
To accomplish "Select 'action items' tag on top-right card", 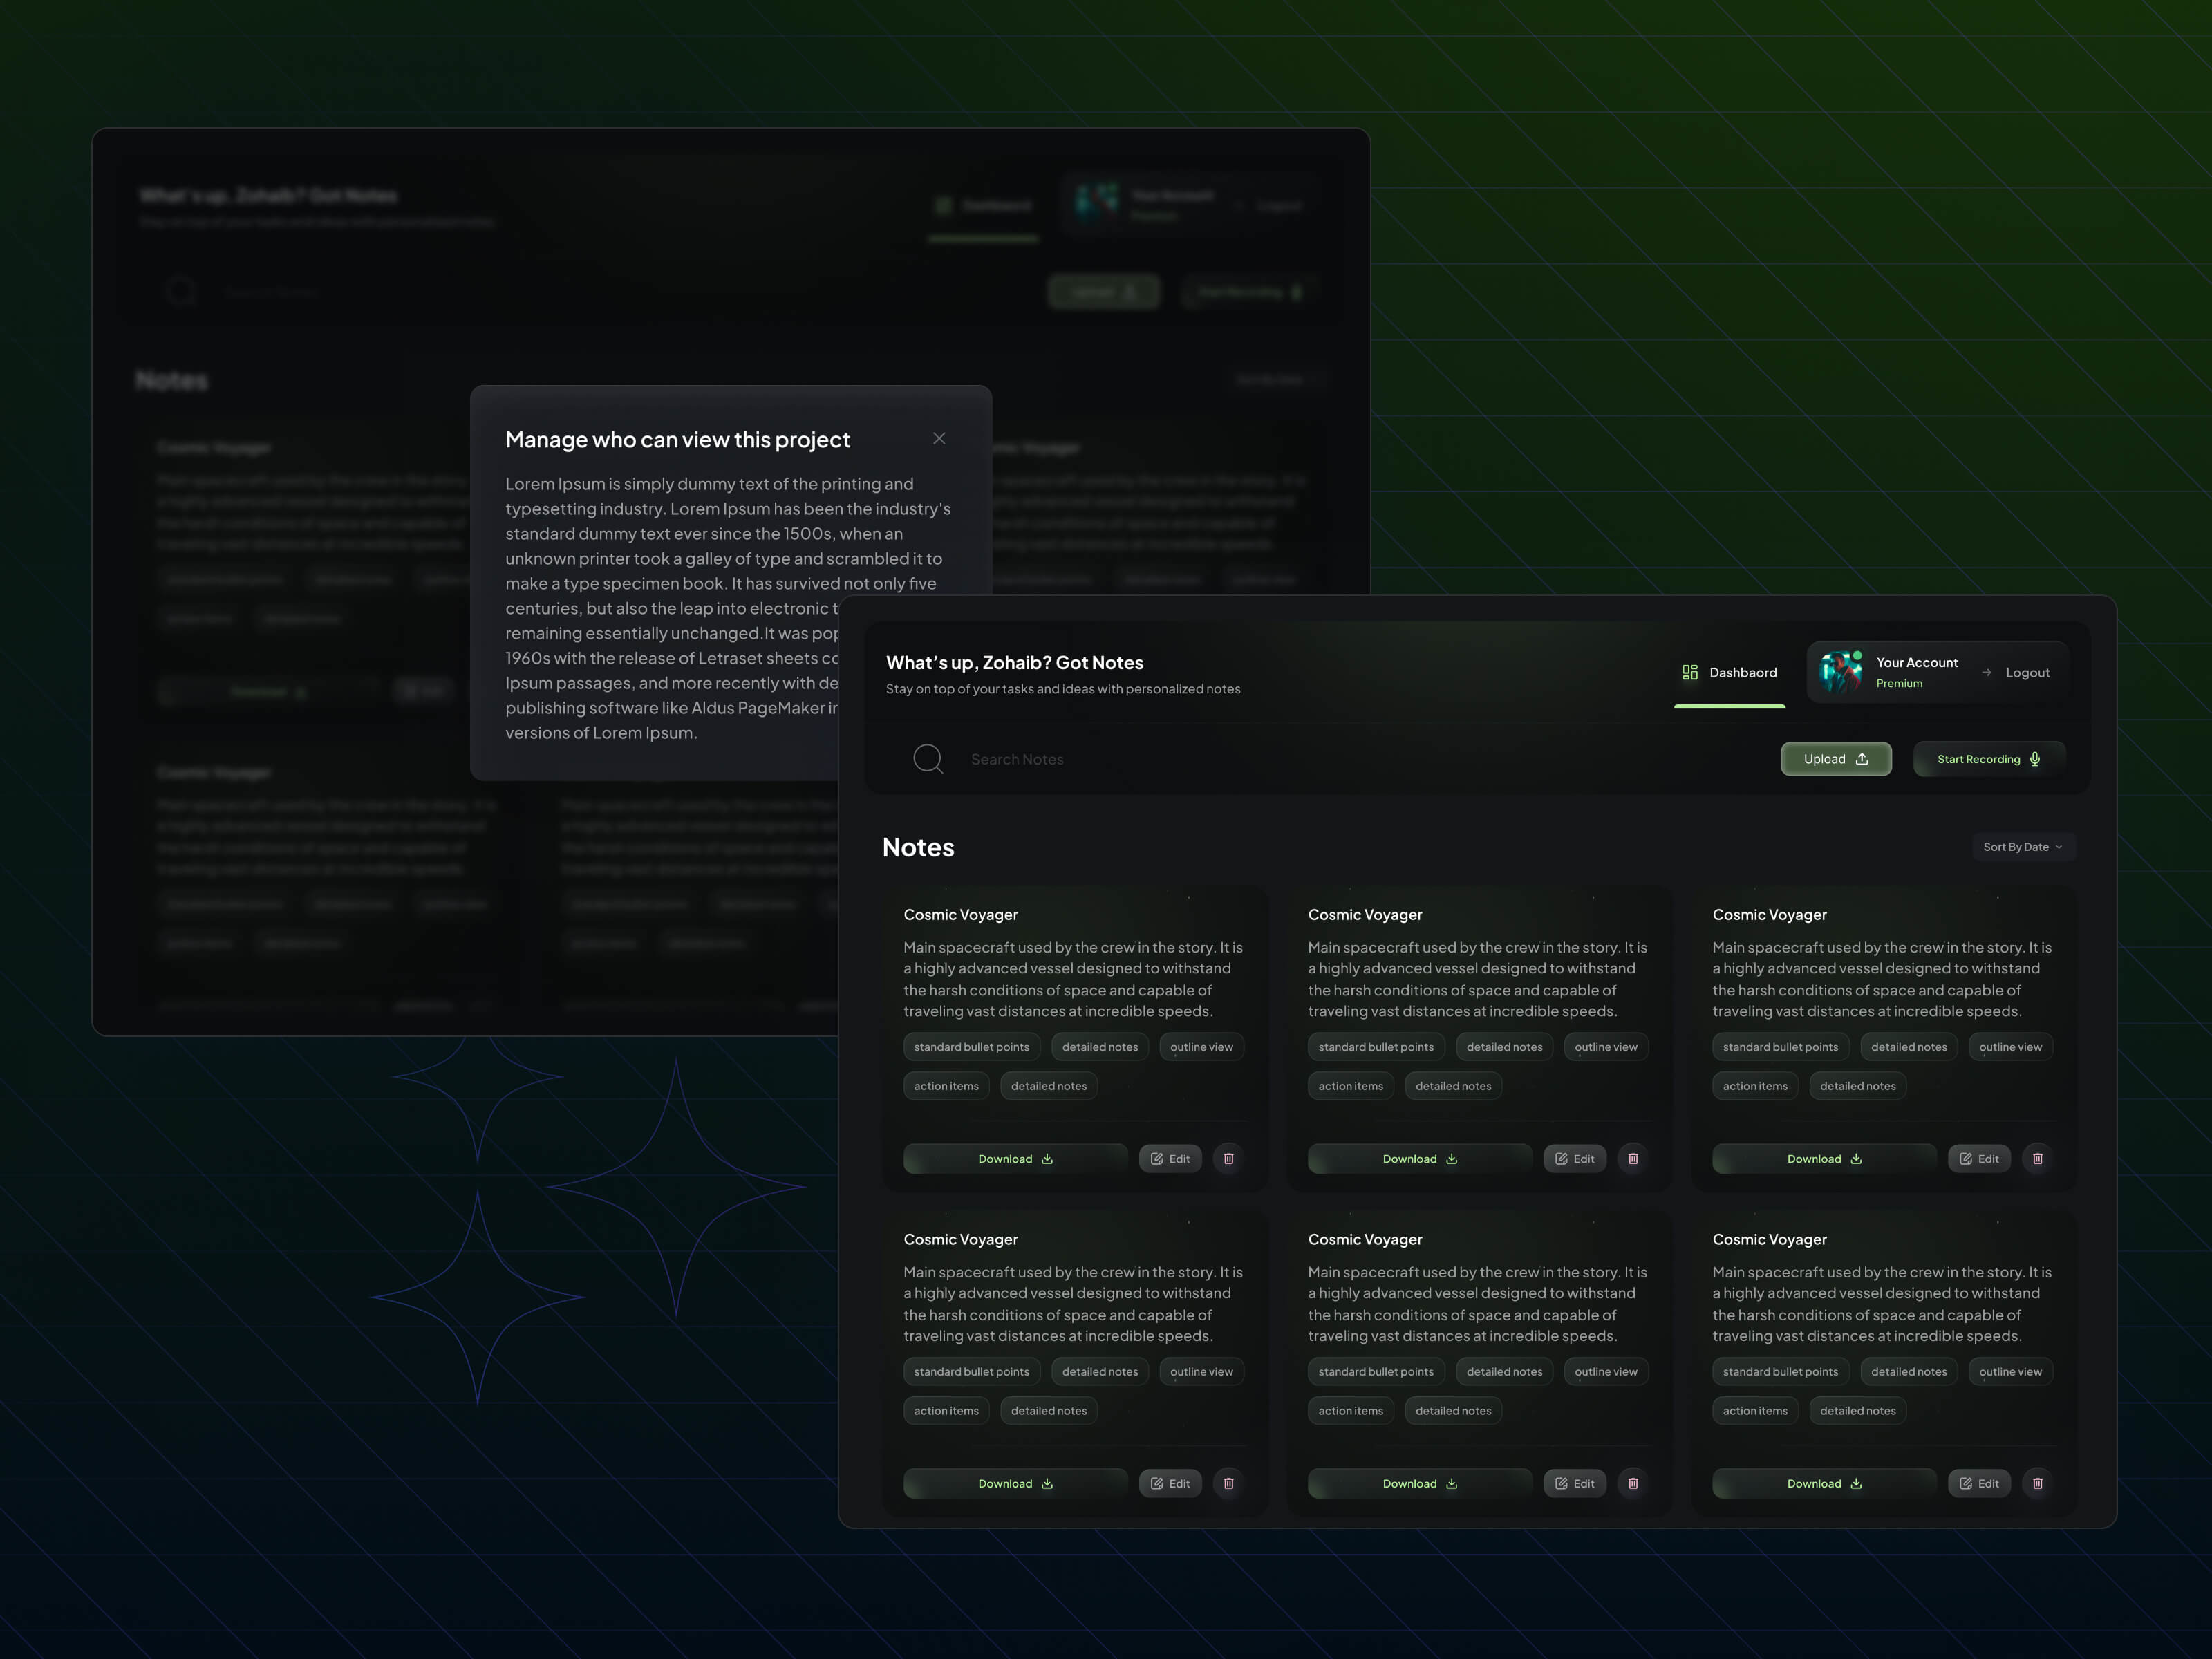I will (x=1755, y=1086).
